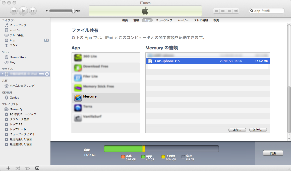Image resolution: width=291 pixels, height=171 pixels.
Task: Select the Download Free app icon
Action: [78, 68]
